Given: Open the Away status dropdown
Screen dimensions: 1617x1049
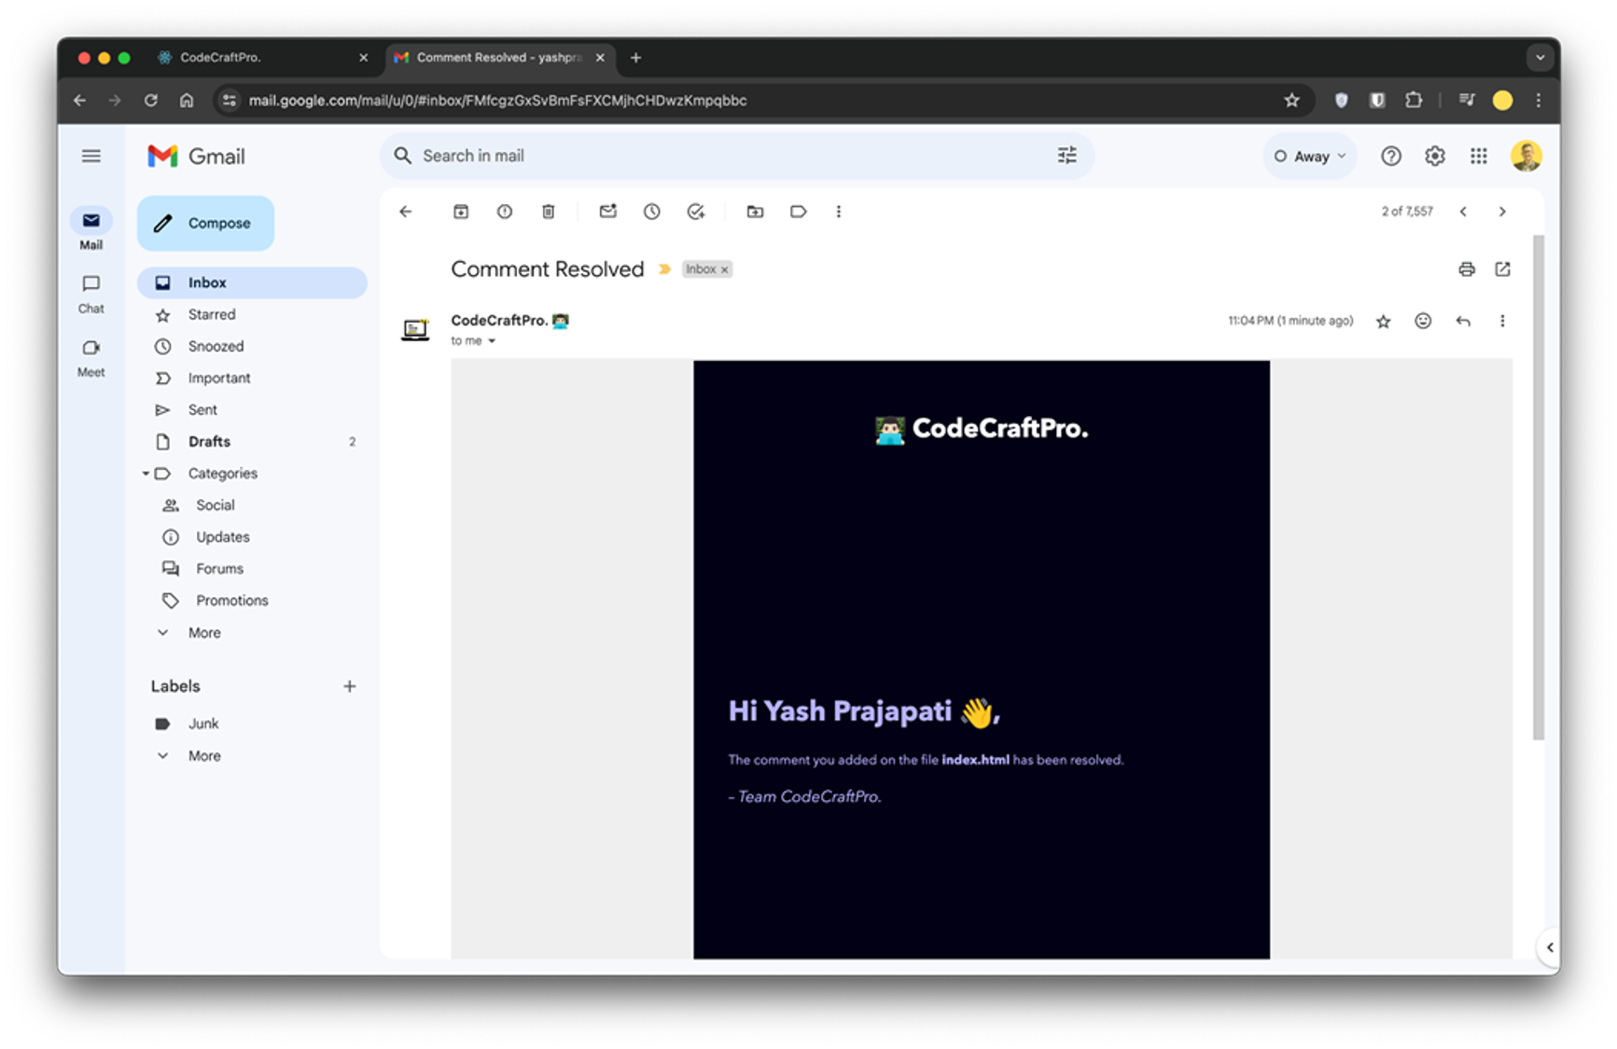Looking at the screenshot, I should click(1311, 157).
